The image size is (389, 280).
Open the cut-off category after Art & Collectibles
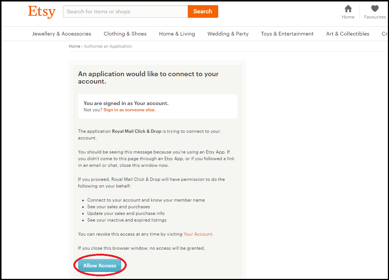coord(385,34)
